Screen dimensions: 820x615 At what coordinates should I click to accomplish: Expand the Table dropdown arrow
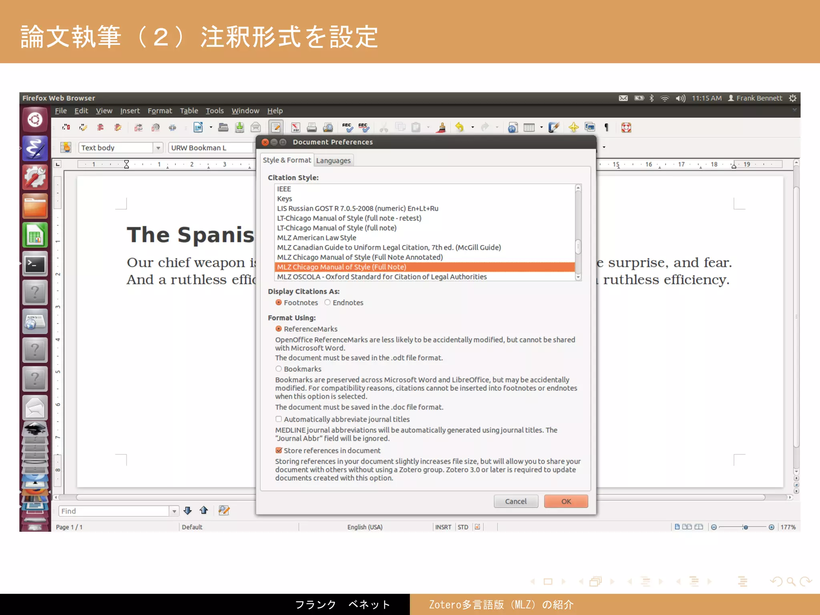(x=541, y=127)
